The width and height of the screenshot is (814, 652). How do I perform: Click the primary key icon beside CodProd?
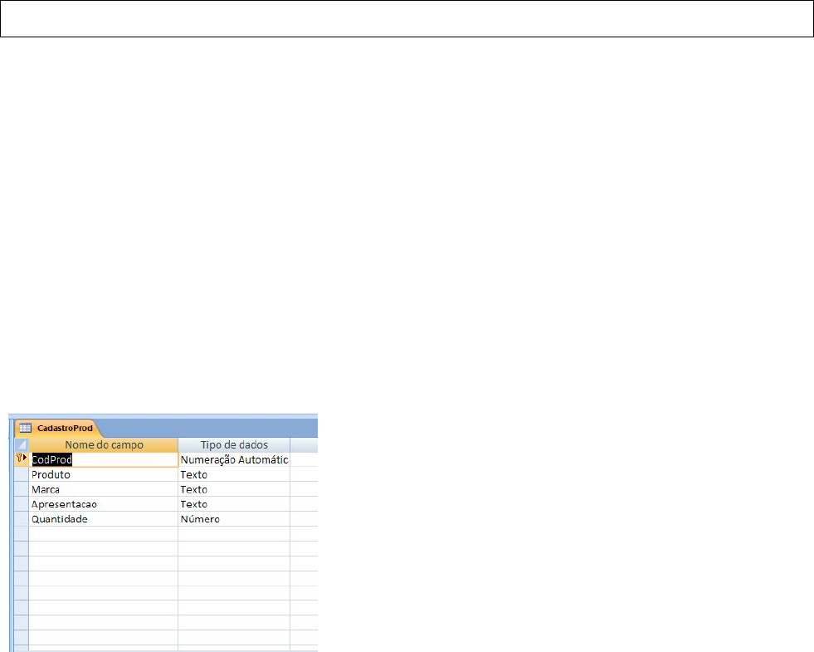click(x=22, y=459)
